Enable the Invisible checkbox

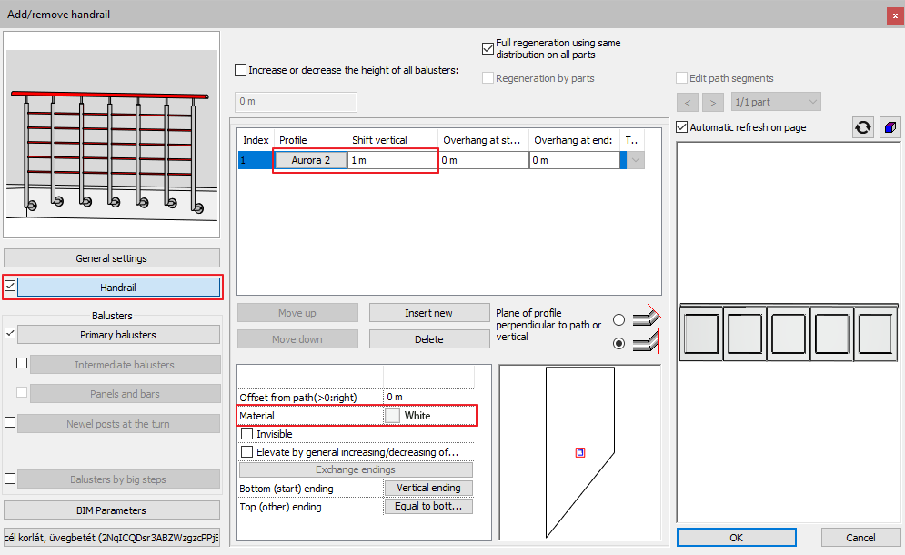click(247, 434)
